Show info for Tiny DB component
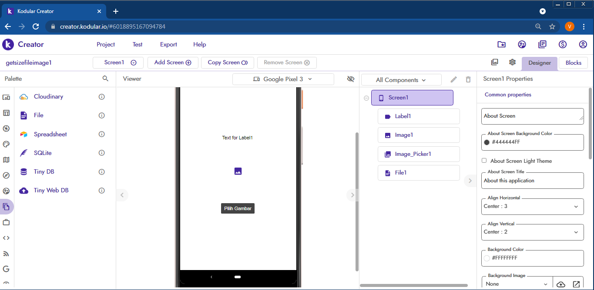594x290 pixels. 102,172
